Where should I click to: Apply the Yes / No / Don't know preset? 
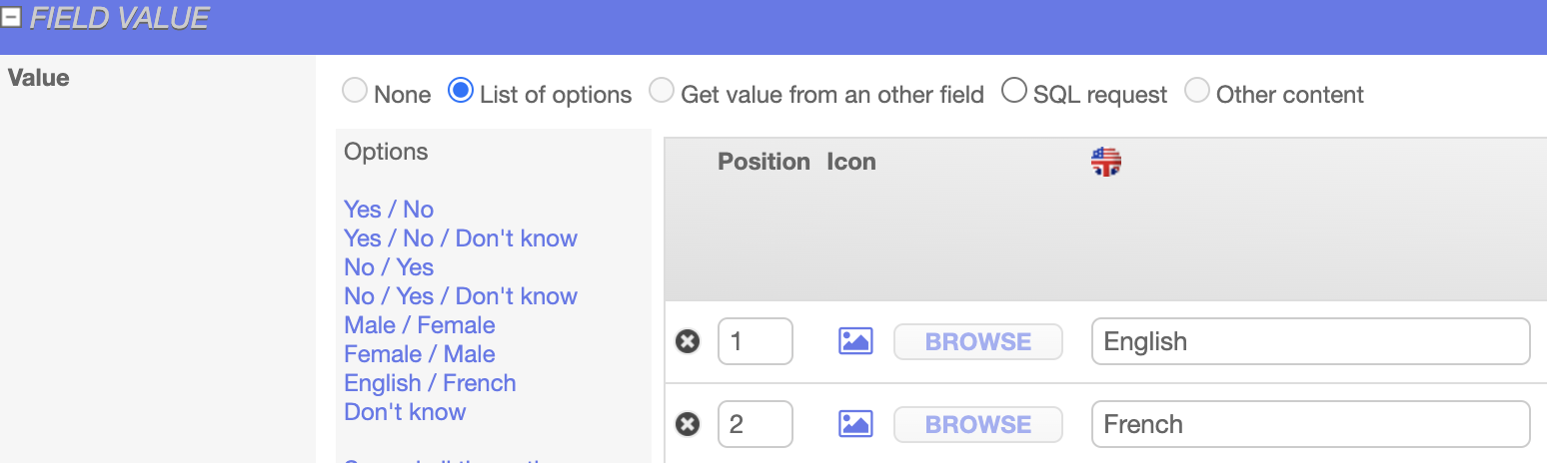(x=461, y=238)
